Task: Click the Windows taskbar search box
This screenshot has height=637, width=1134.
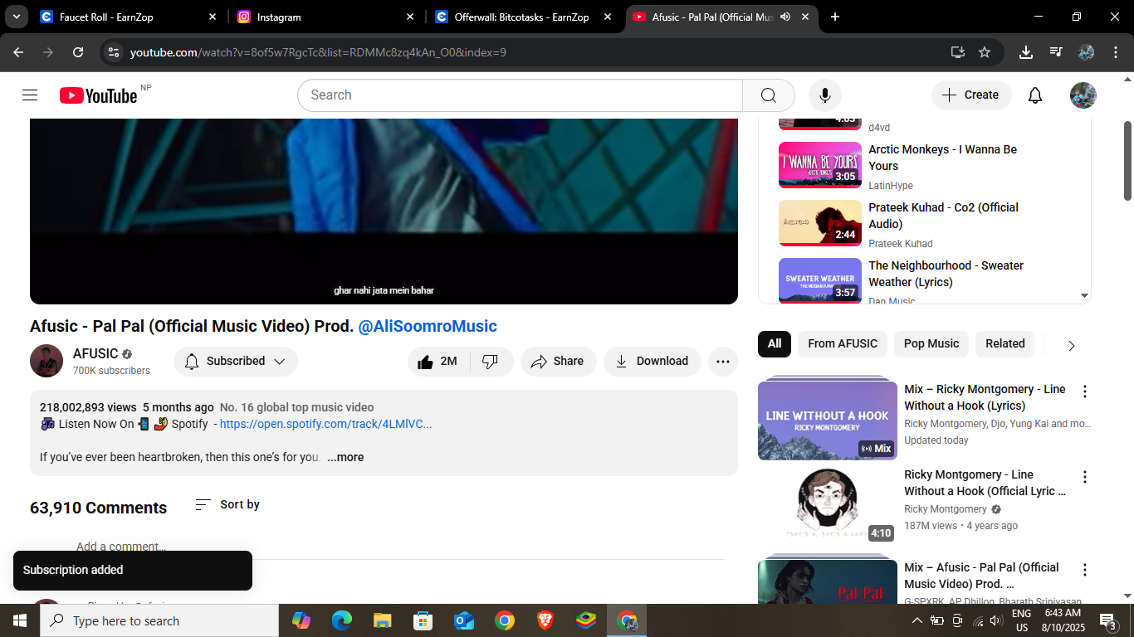Action: click(159, 620)
